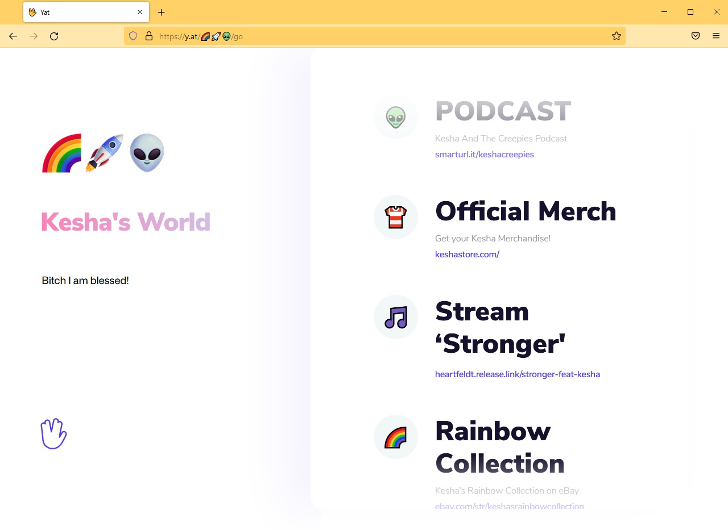This screenshot has width=728, height=530.
Task: Open a new browser tab
Action: (x=162, y=12)
